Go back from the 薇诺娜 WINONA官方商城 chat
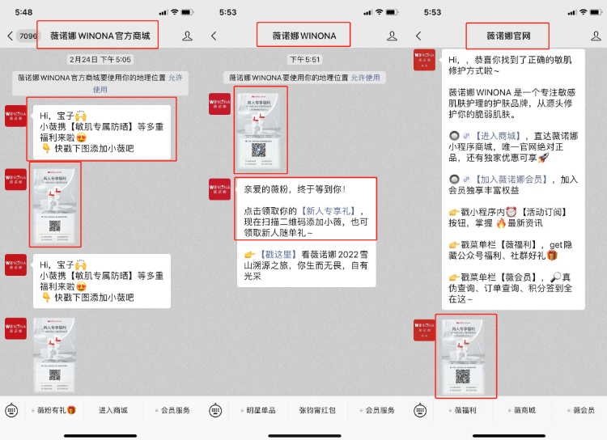The image size is (607, 440). (10, 36)
